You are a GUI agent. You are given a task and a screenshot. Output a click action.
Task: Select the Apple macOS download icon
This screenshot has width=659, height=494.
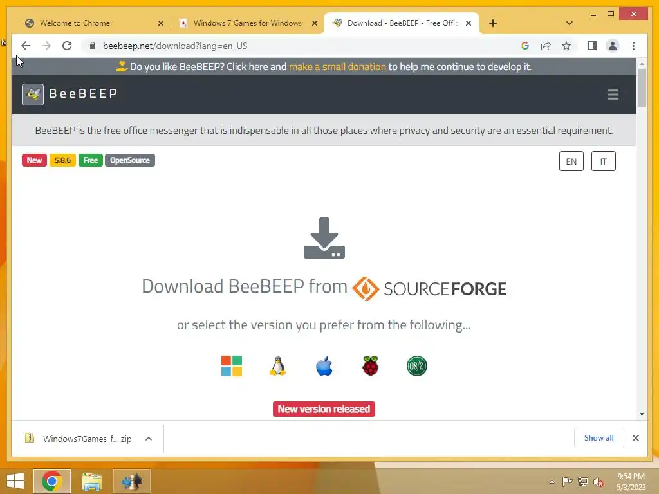coord(324,366)
